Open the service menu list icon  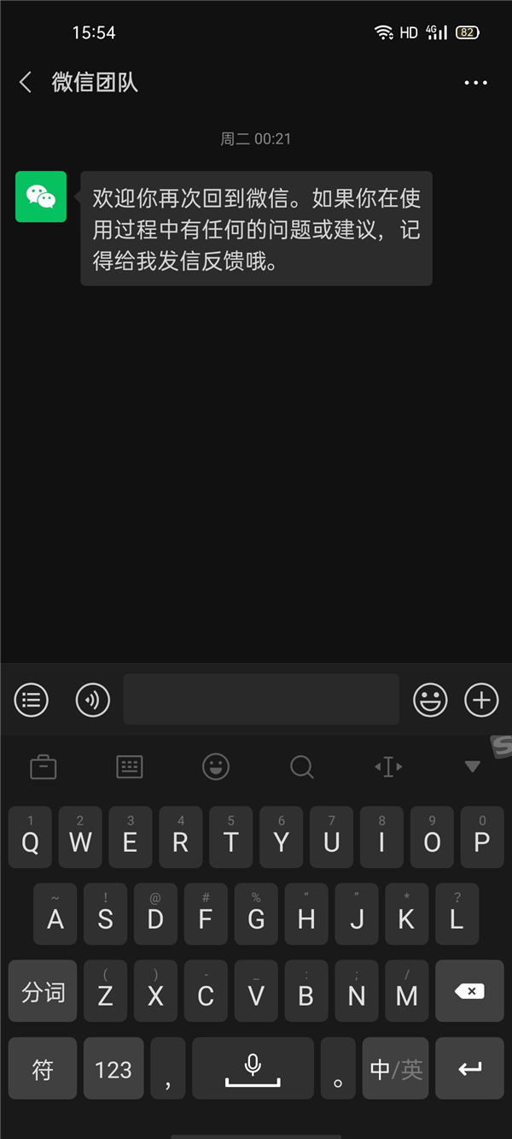point(32,700)
